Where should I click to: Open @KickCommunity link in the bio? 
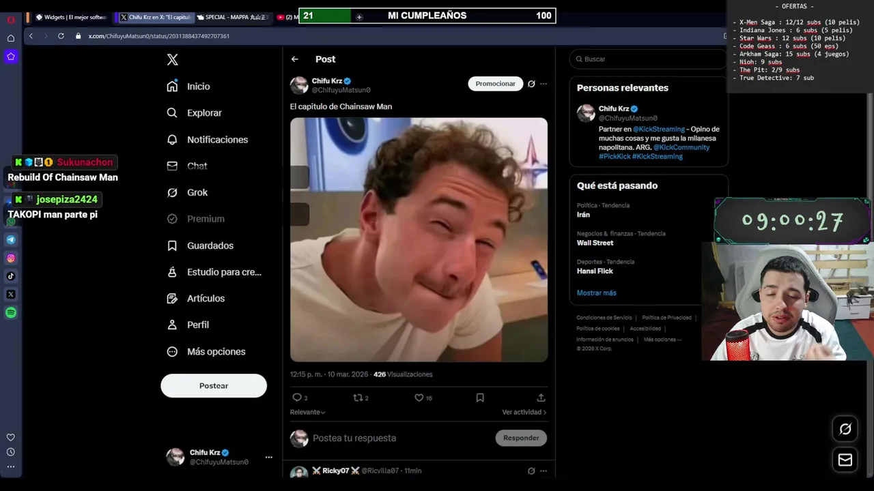click(681, 147)
